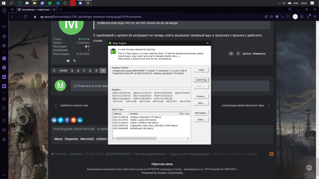Reload the current page

26,17
